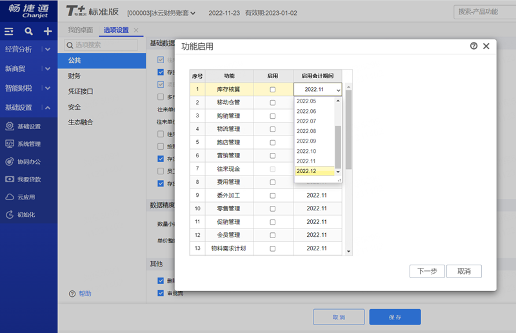Open 云应用 in the sidebar
Screen dimensions: 516x333
[x=26, y=197]
